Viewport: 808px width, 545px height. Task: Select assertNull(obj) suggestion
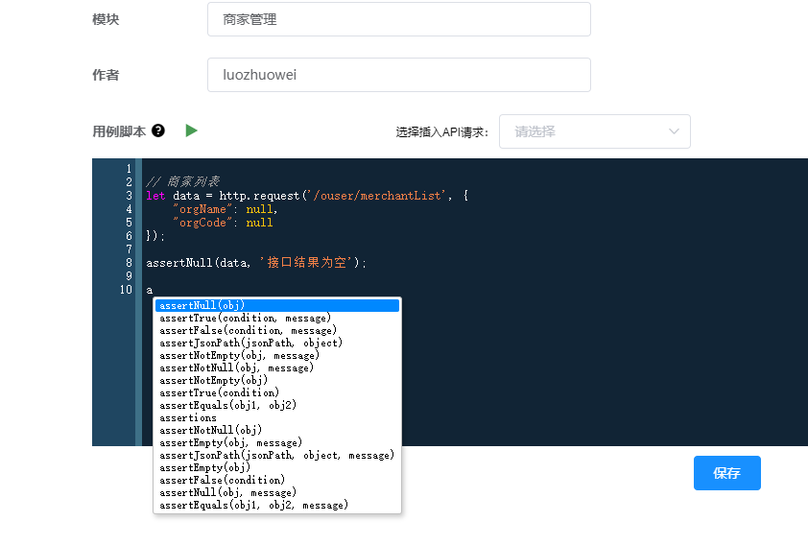[277, 305]
